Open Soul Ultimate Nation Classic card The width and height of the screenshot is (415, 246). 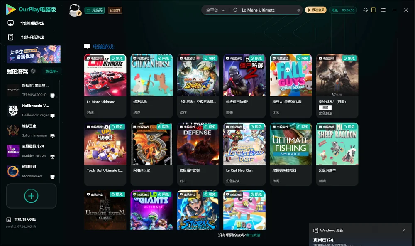coord(105,210)
